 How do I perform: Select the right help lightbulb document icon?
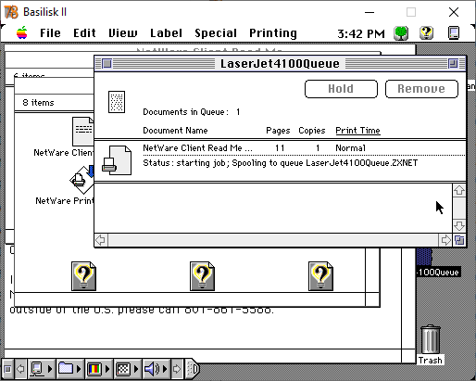320,276
